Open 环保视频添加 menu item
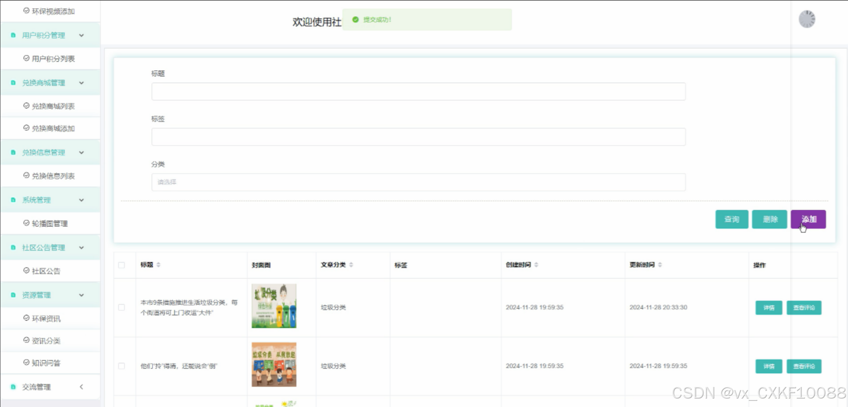848x407 pixels. pyautogui.click(x=50, y=11)
